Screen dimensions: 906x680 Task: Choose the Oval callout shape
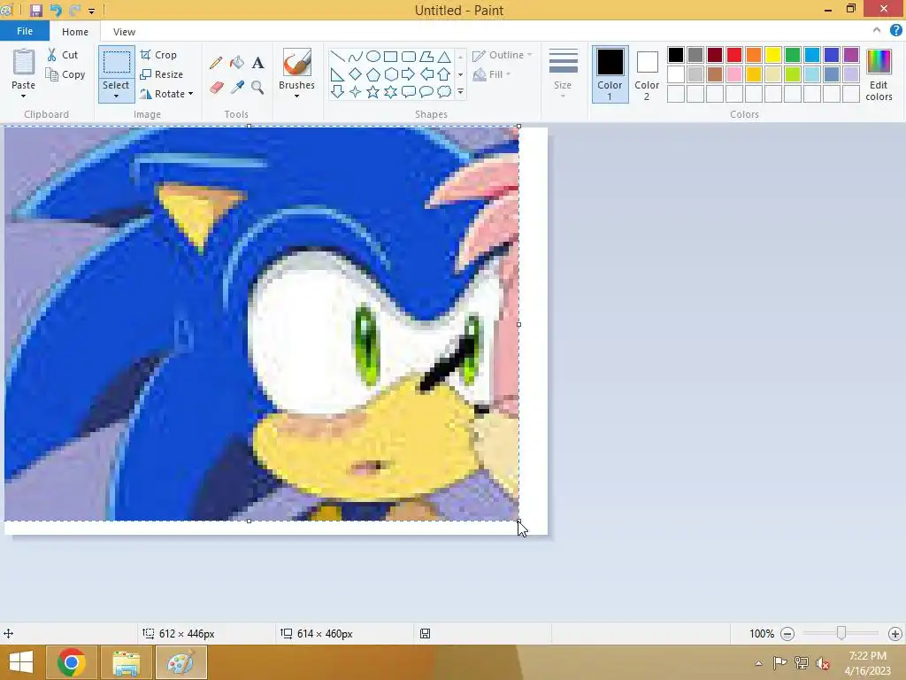point(426,91)
